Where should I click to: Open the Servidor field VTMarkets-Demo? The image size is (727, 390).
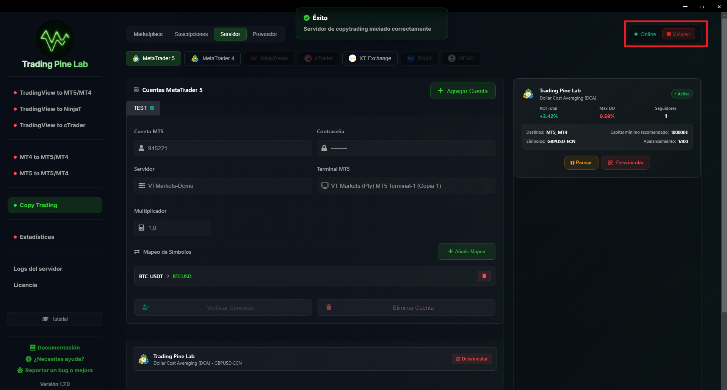(223, 186)
